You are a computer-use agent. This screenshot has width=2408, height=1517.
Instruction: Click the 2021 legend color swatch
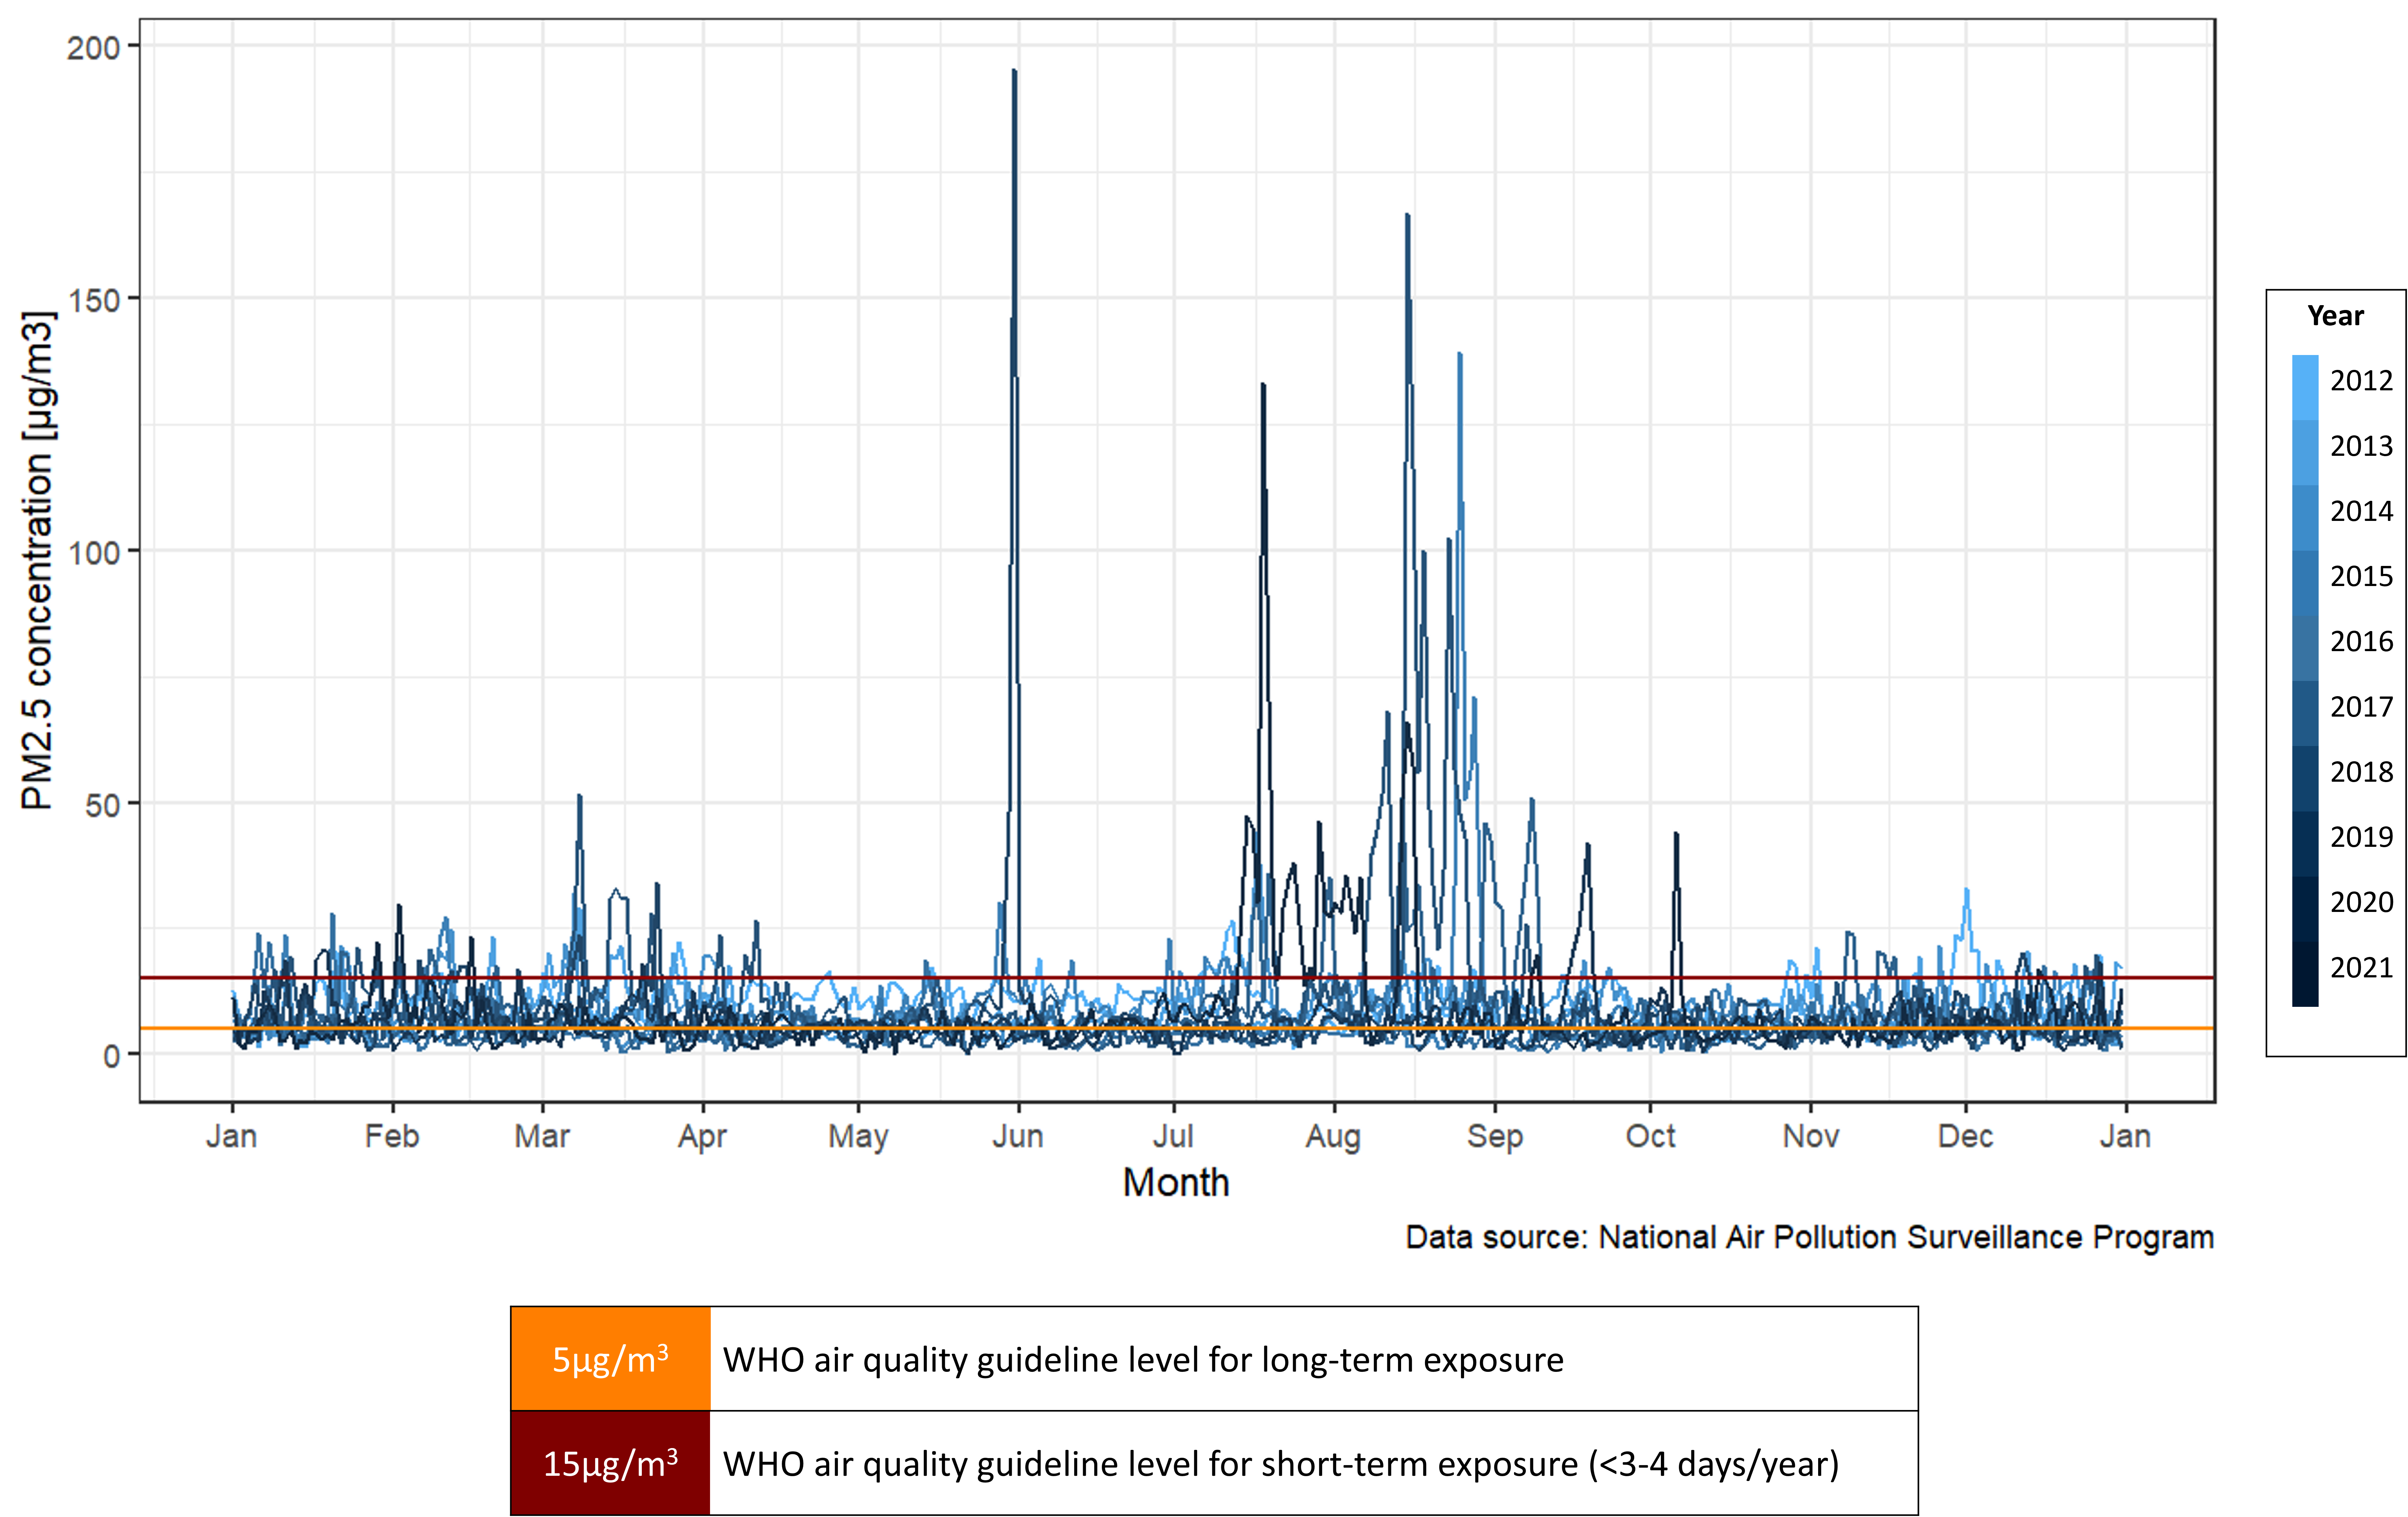click(2305, 974)
